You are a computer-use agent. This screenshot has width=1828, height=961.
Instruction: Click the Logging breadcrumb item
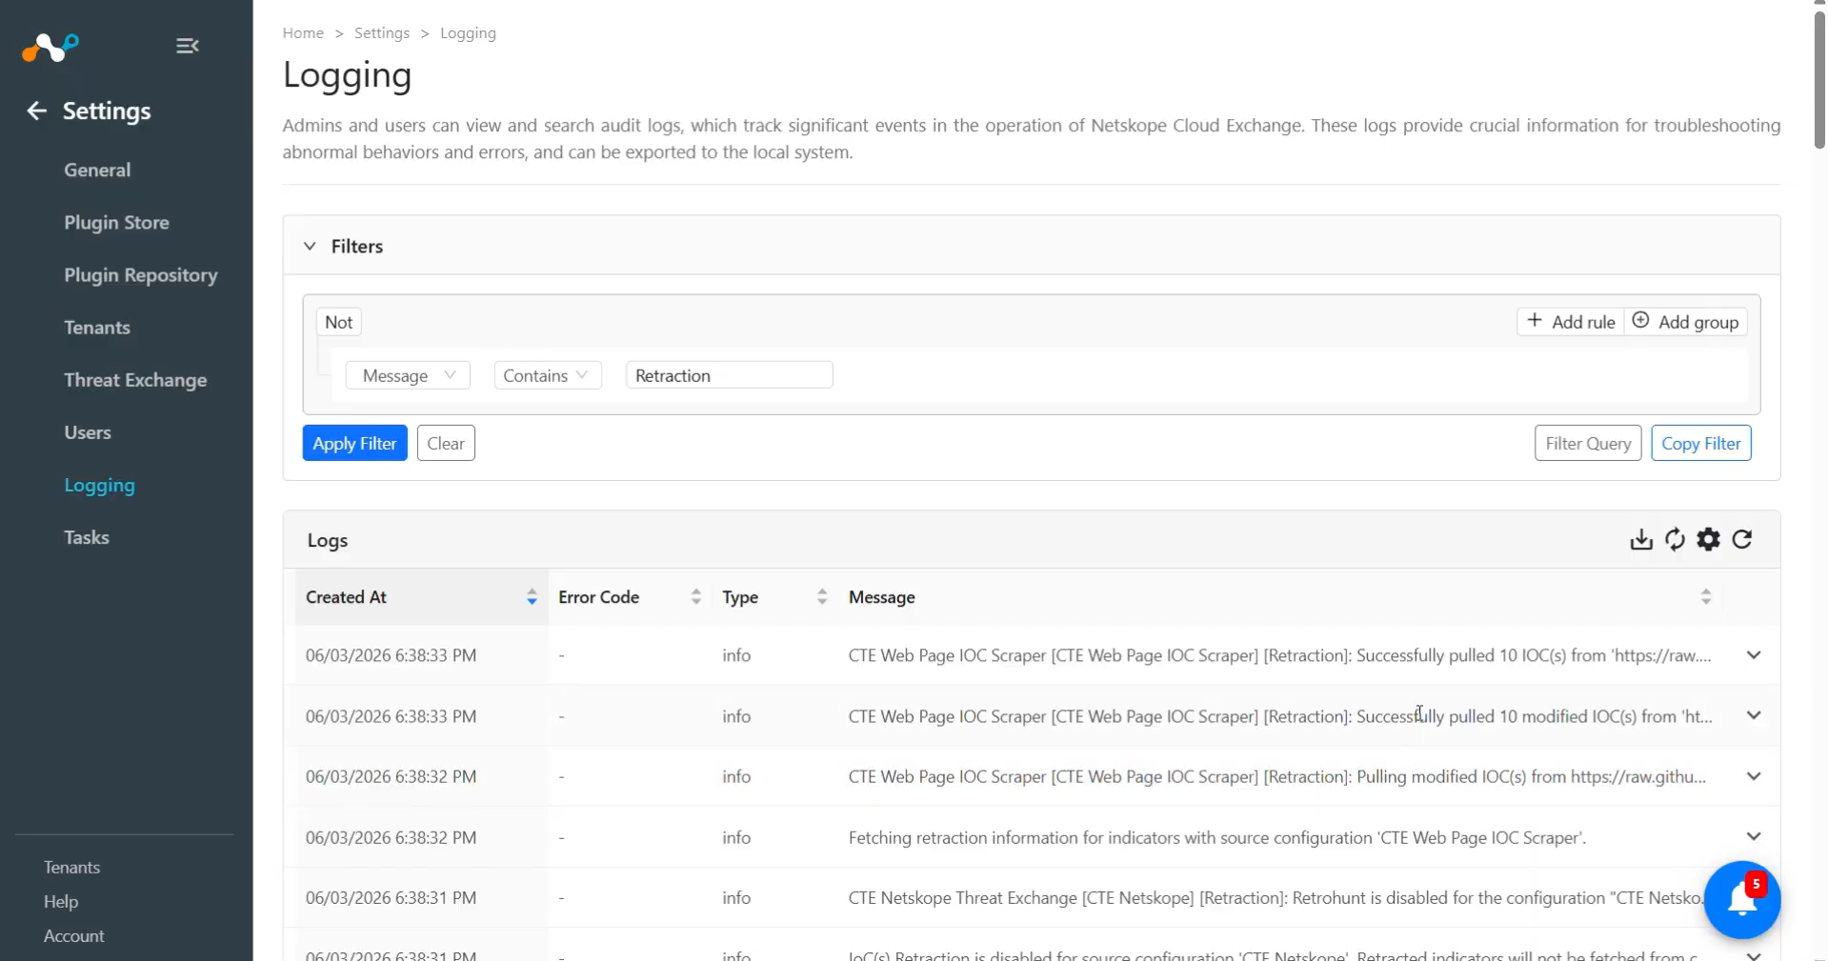pos(468,32)
